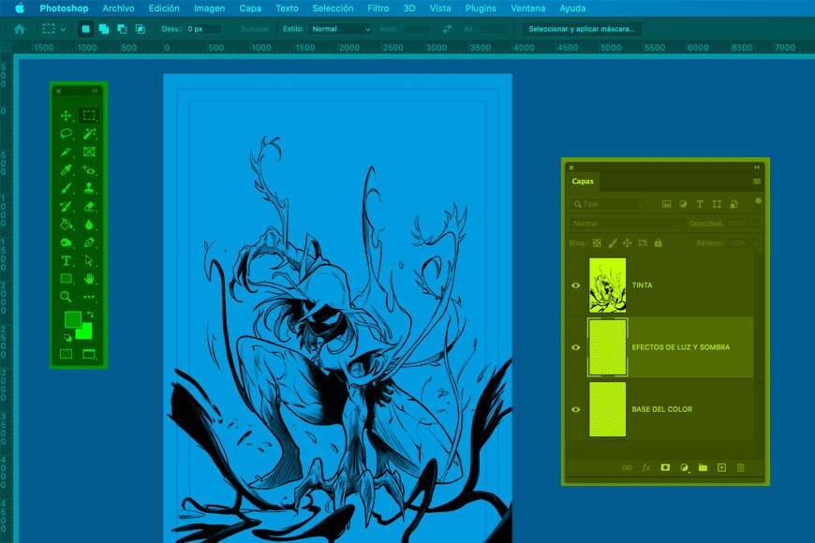Viewport: 815px width, 543px height.
Task: Toggle visibility of EFECTOS DE LUZ Y SOMBRA
Action: click(x=576, y=347)
